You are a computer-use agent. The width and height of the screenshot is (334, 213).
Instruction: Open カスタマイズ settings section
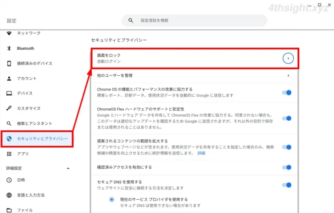tap(29, 108)
